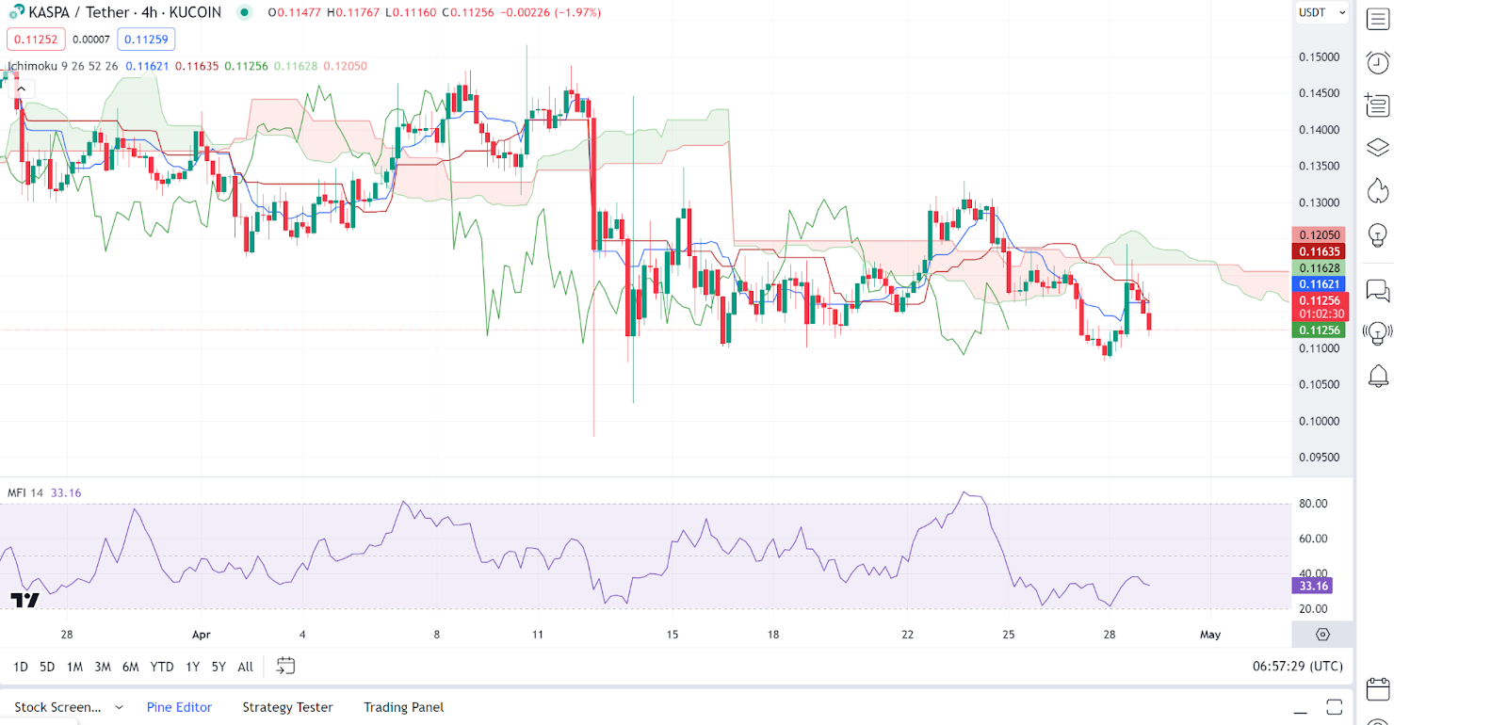1507x725 pixels.
Task: Select the 3M time range
Action: [103, 667]
